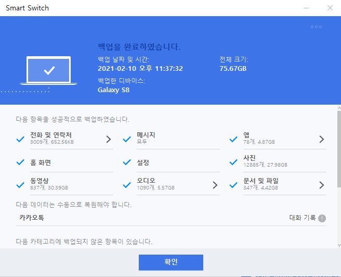Click checkmark beside 설정
Image resolution: width=341 pixels, height=277 pixels.
(x=127, y=162)
